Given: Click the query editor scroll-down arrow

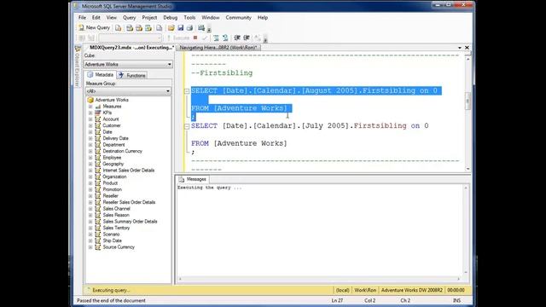Looking at the screenshot, I should coord(468,169).
